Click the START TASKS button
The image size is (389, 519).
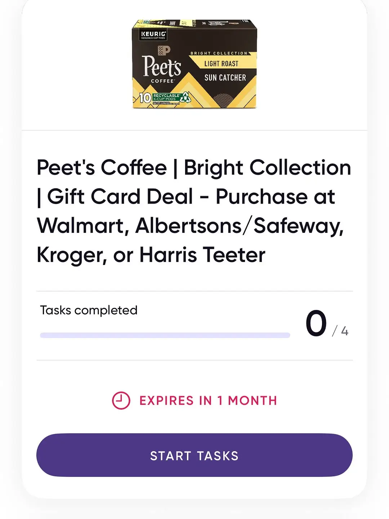pyautogui.click(x=194, y=455)
